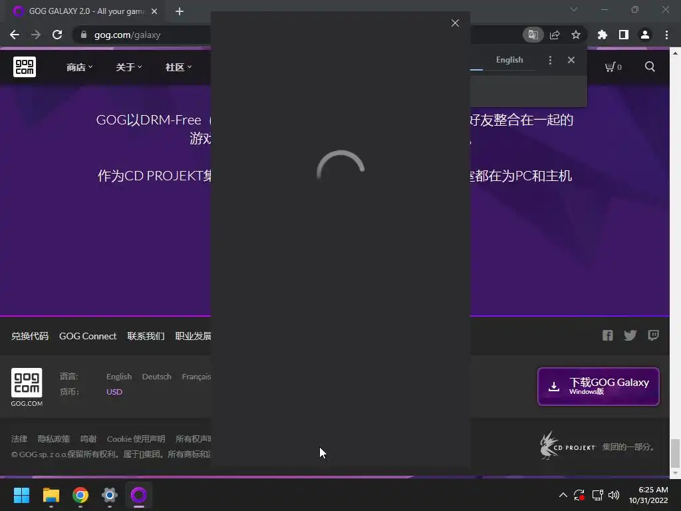681x511 pixels.
Task: Click the footer GOG.COM logo
Action: tap(27, 387)
